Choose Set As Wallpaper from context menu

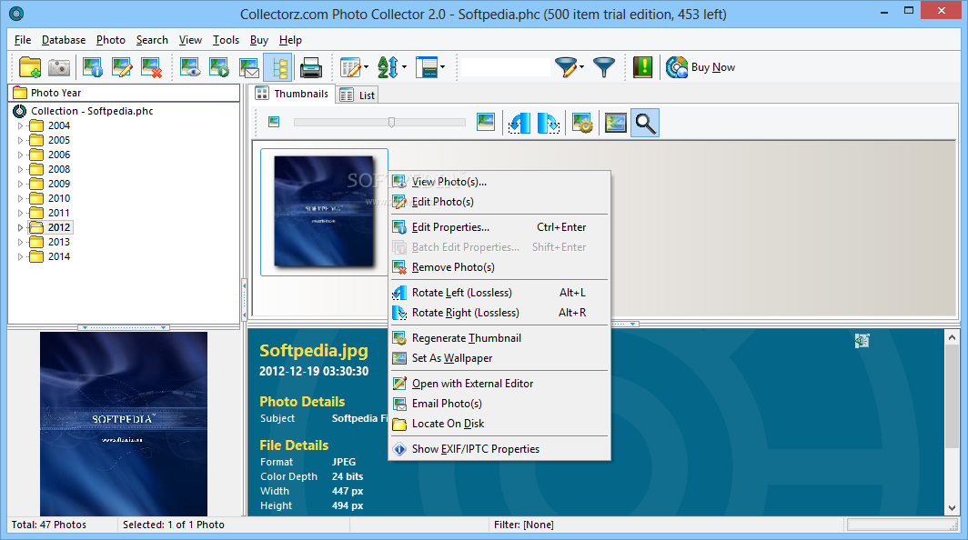pos(499,358)
